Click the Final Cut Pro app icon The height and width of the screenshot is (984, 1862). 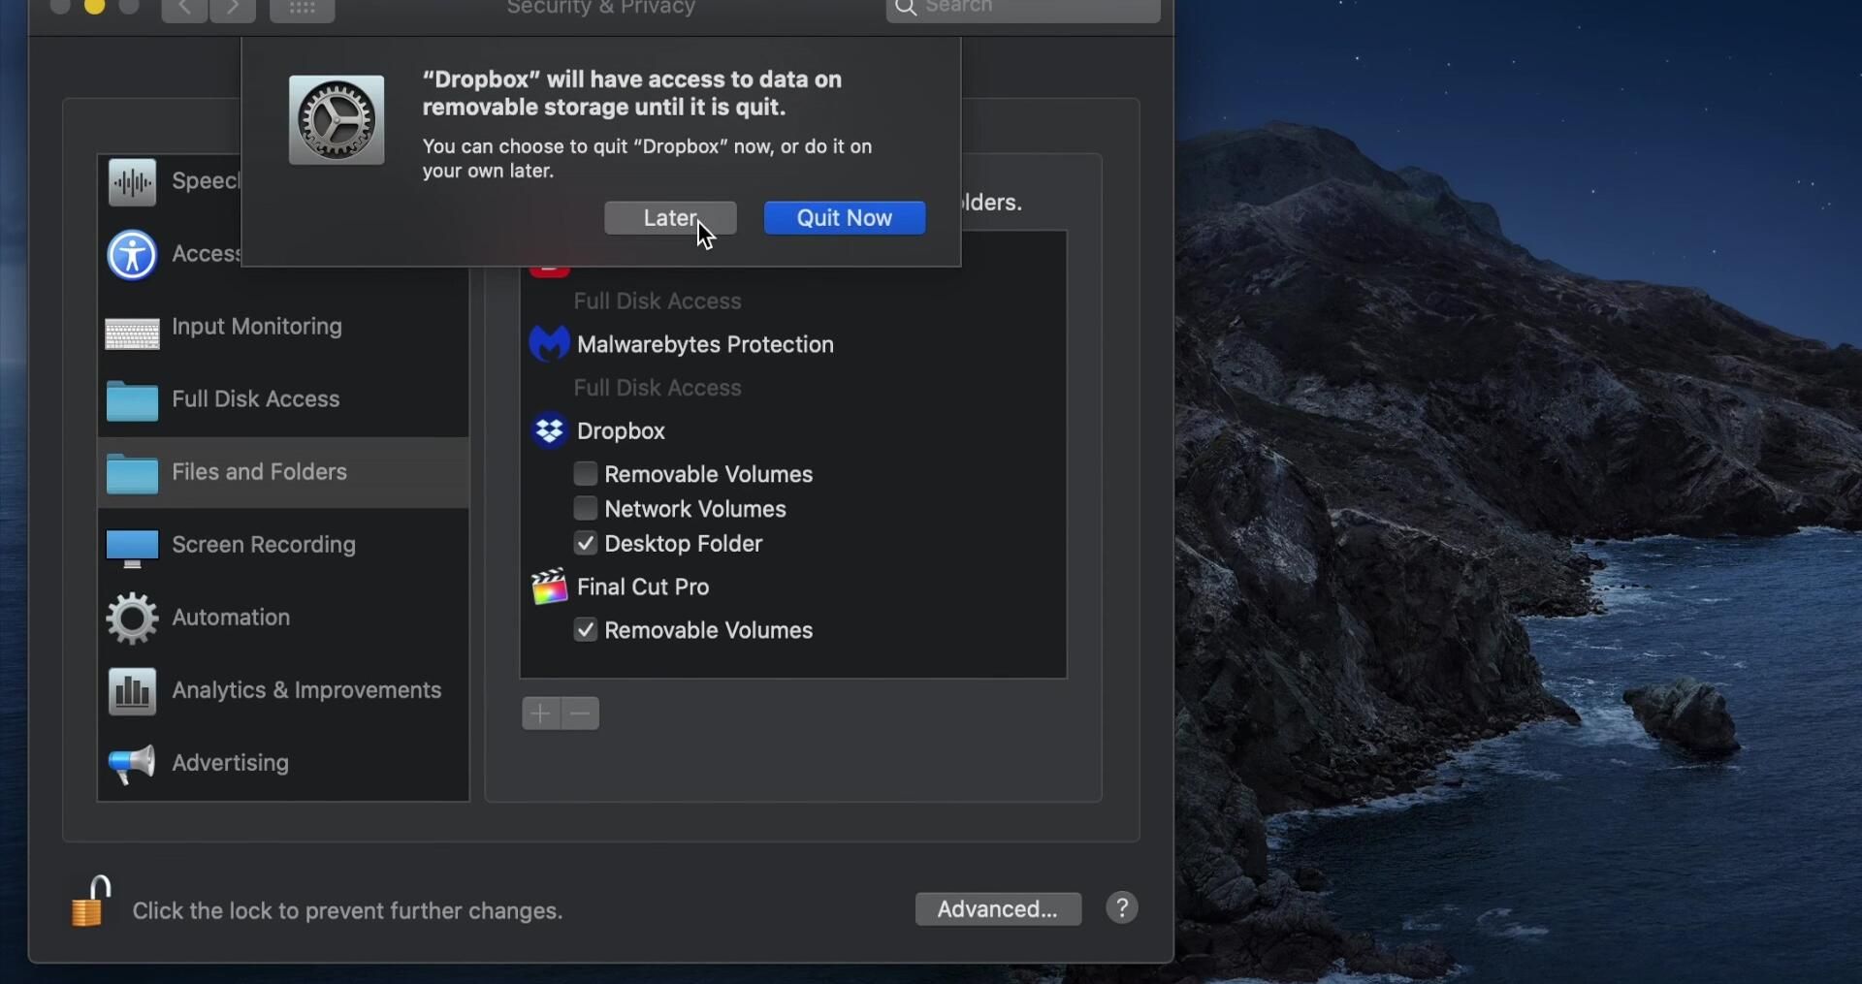point(549,587)
